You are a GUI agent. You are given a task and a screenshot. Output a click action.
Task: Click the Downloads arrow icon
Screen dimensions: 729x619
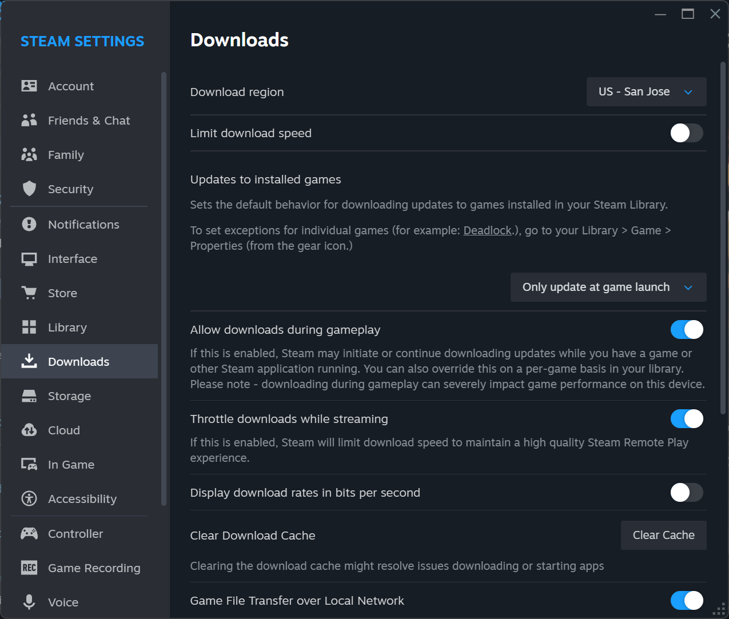[29, 361]
